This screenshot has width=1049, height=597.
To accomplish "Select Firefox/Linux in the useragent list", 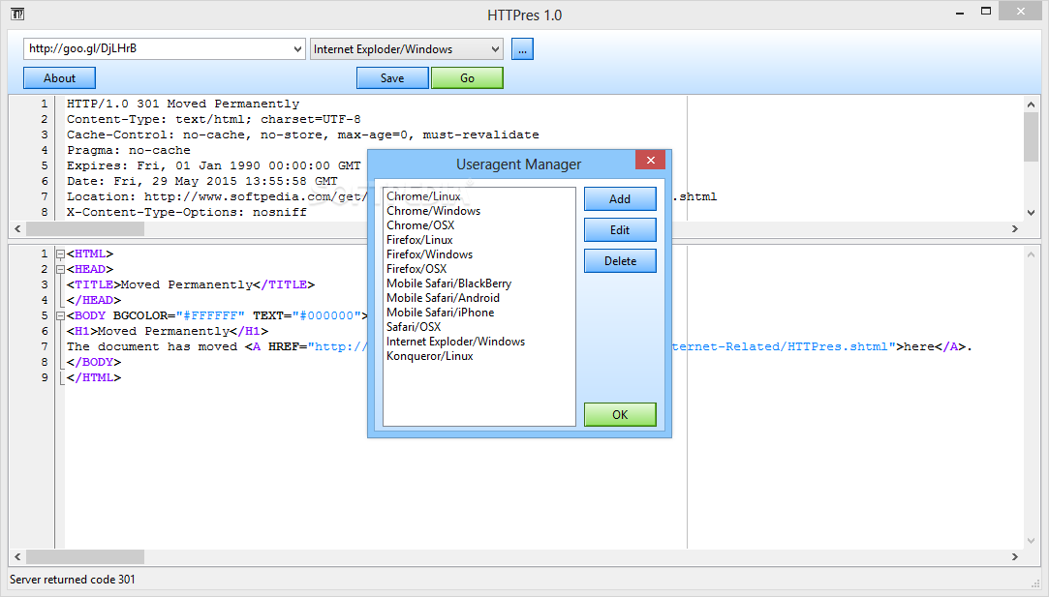I will tap(419, 240).
